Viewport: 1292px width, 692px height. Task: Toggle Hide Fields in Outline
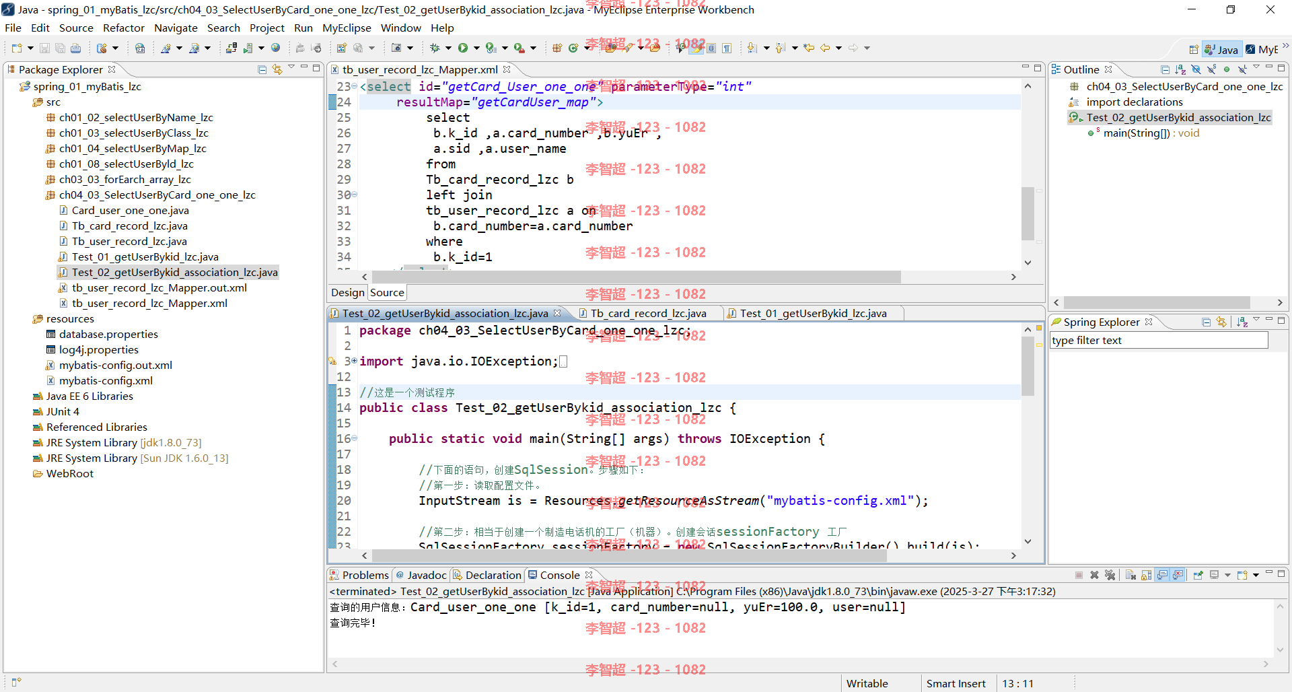click(x=1196, y=69)
